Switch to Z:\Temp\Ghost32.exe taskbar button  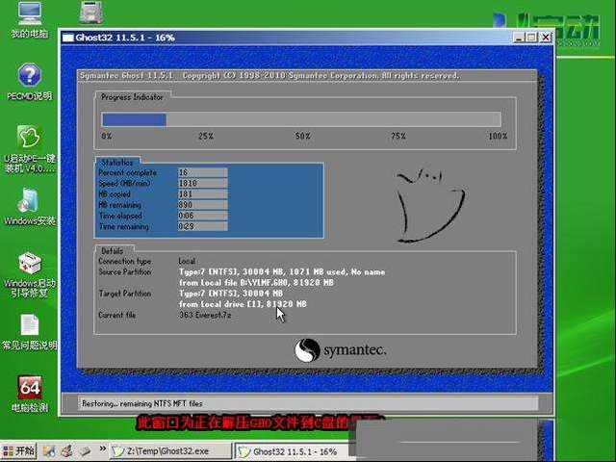(169, 451)
